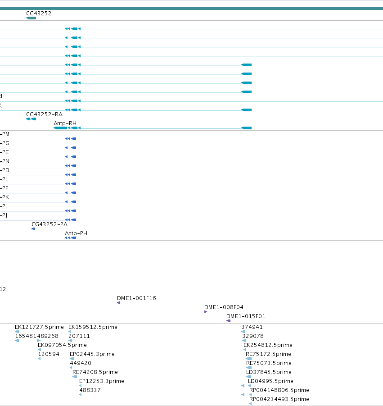The height and width of the screenshot is (406, 383).
Task: Click the Antp-PH label
Action: point(76,233)
